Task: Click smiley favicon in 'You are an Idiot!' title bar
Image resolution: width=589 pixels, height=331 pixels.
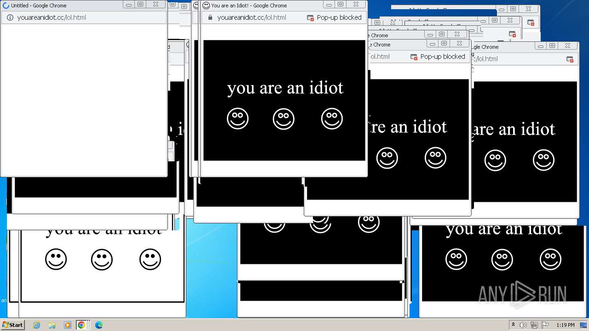Action: pyautogui.click(x=206, y=6)
